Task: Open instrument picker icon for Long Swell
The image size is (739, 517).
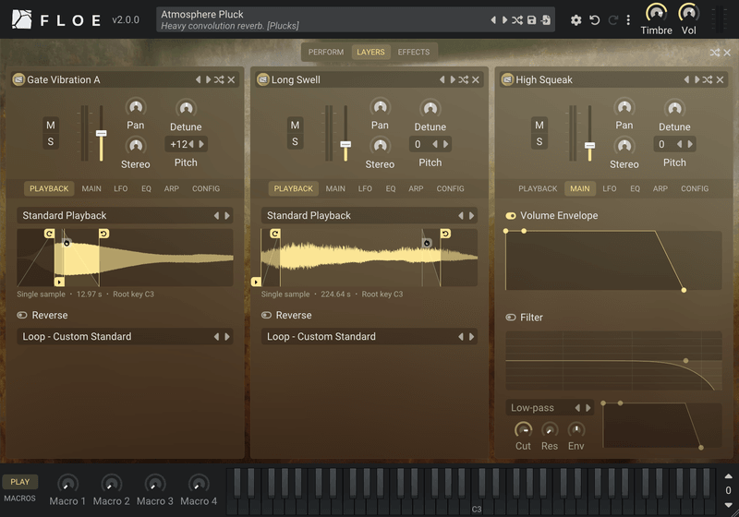Action: click(263, 79)
